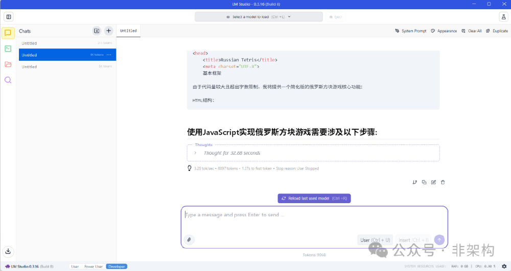Switch to User mode

pos(75,266)
